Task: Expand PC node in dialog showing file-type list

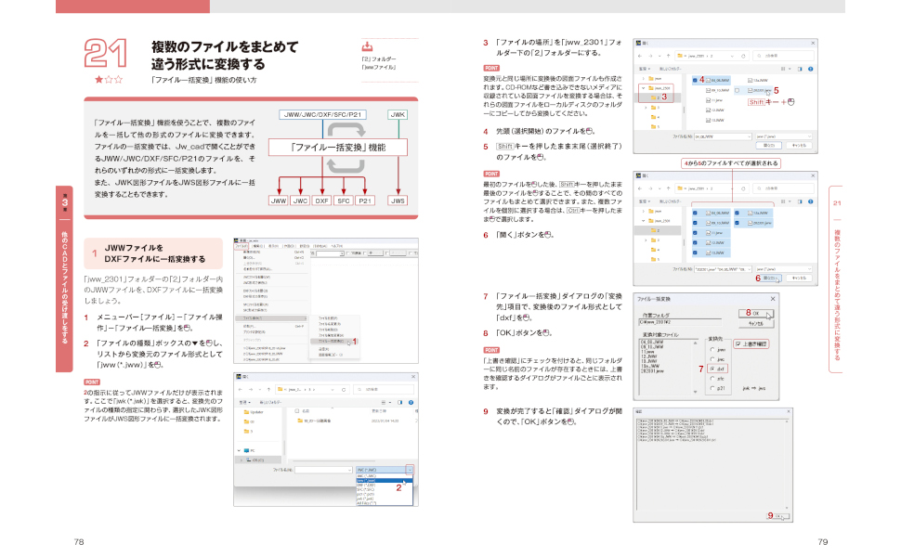Action: (239, 451)
